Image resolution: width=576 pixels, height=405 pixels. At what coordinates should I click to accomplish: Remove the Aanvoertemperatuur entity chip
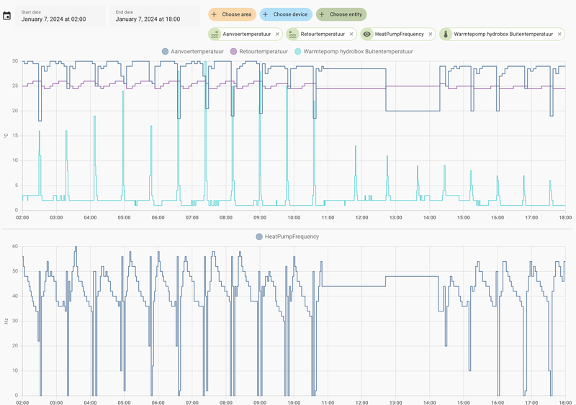277,34
